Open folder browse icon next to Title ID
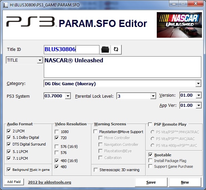This screenshot has height=190, width=206. point(105,50)
